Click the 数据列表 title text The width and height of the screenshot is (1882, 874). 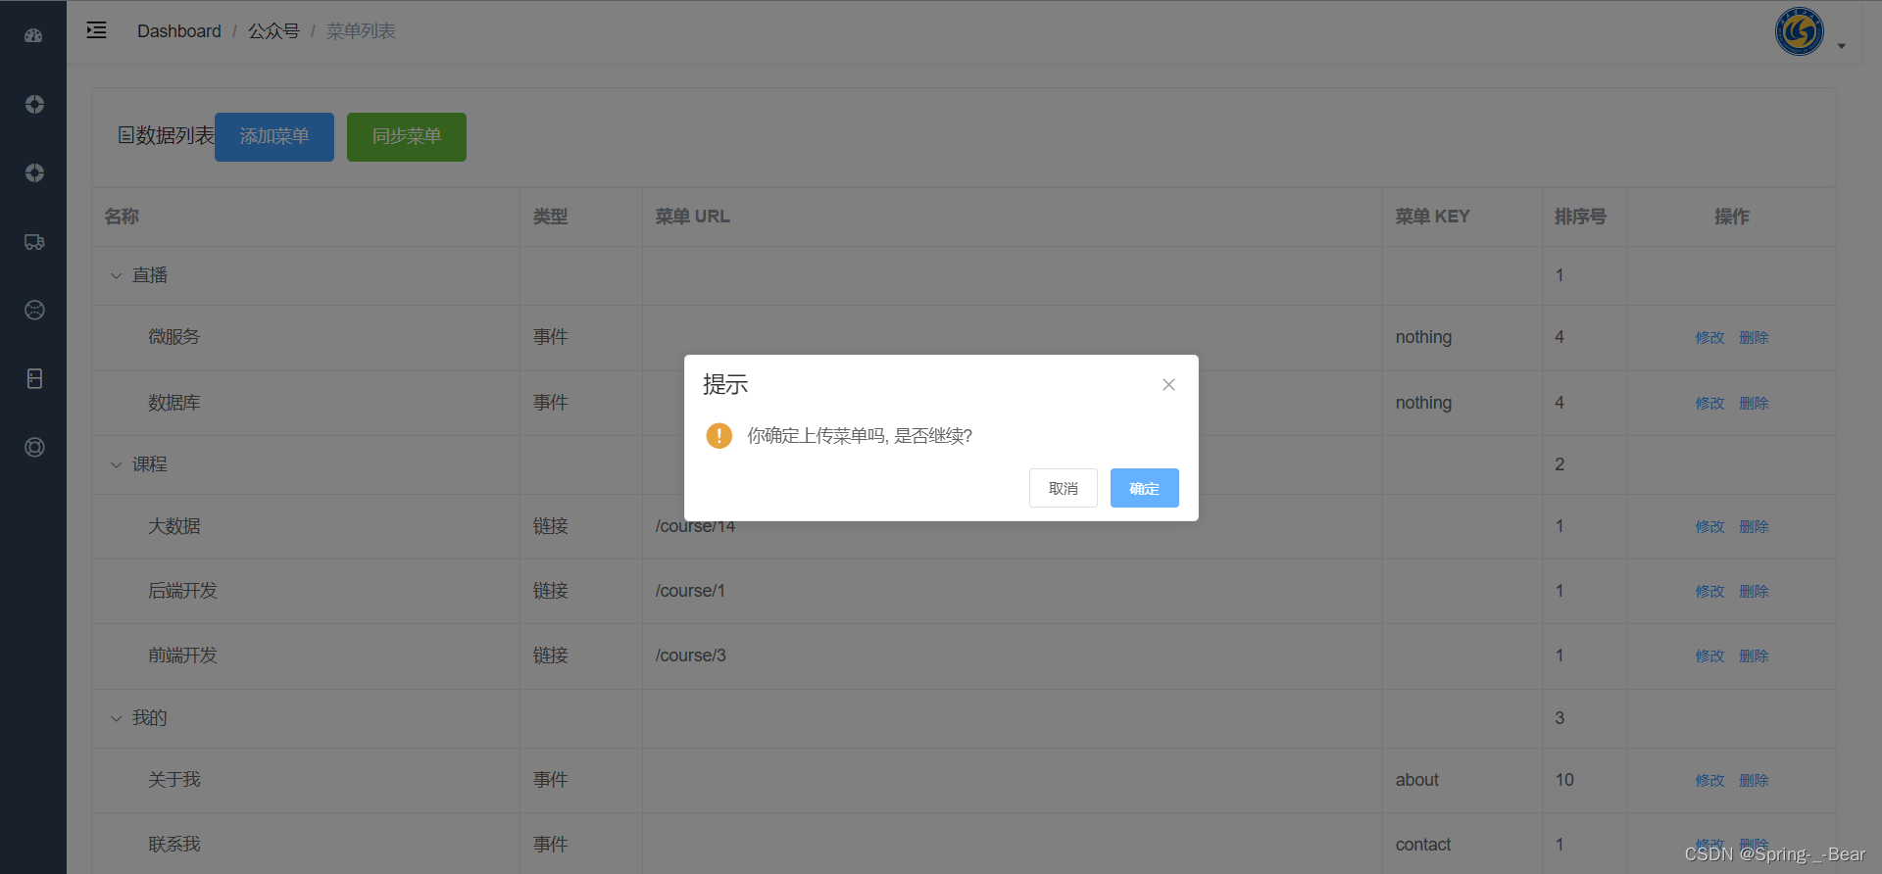(174, 135)
